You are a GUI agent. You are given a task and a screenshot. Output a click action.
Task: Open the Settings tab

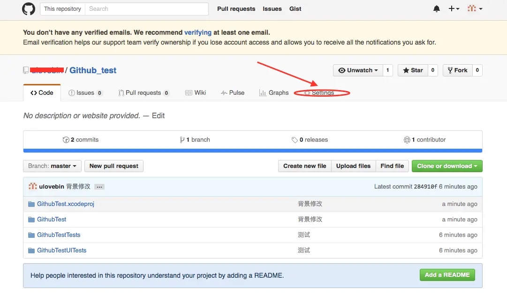coord(319,93)
